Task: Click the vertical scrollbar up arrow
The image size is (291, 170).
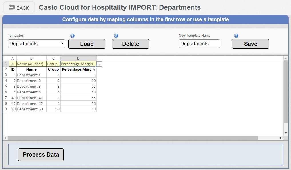Action: 286,58
